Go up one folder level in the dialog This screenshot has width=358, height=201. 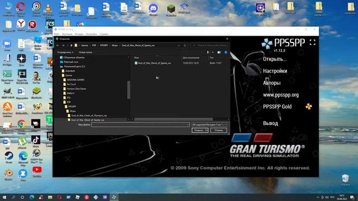click(x=71, y=46)
